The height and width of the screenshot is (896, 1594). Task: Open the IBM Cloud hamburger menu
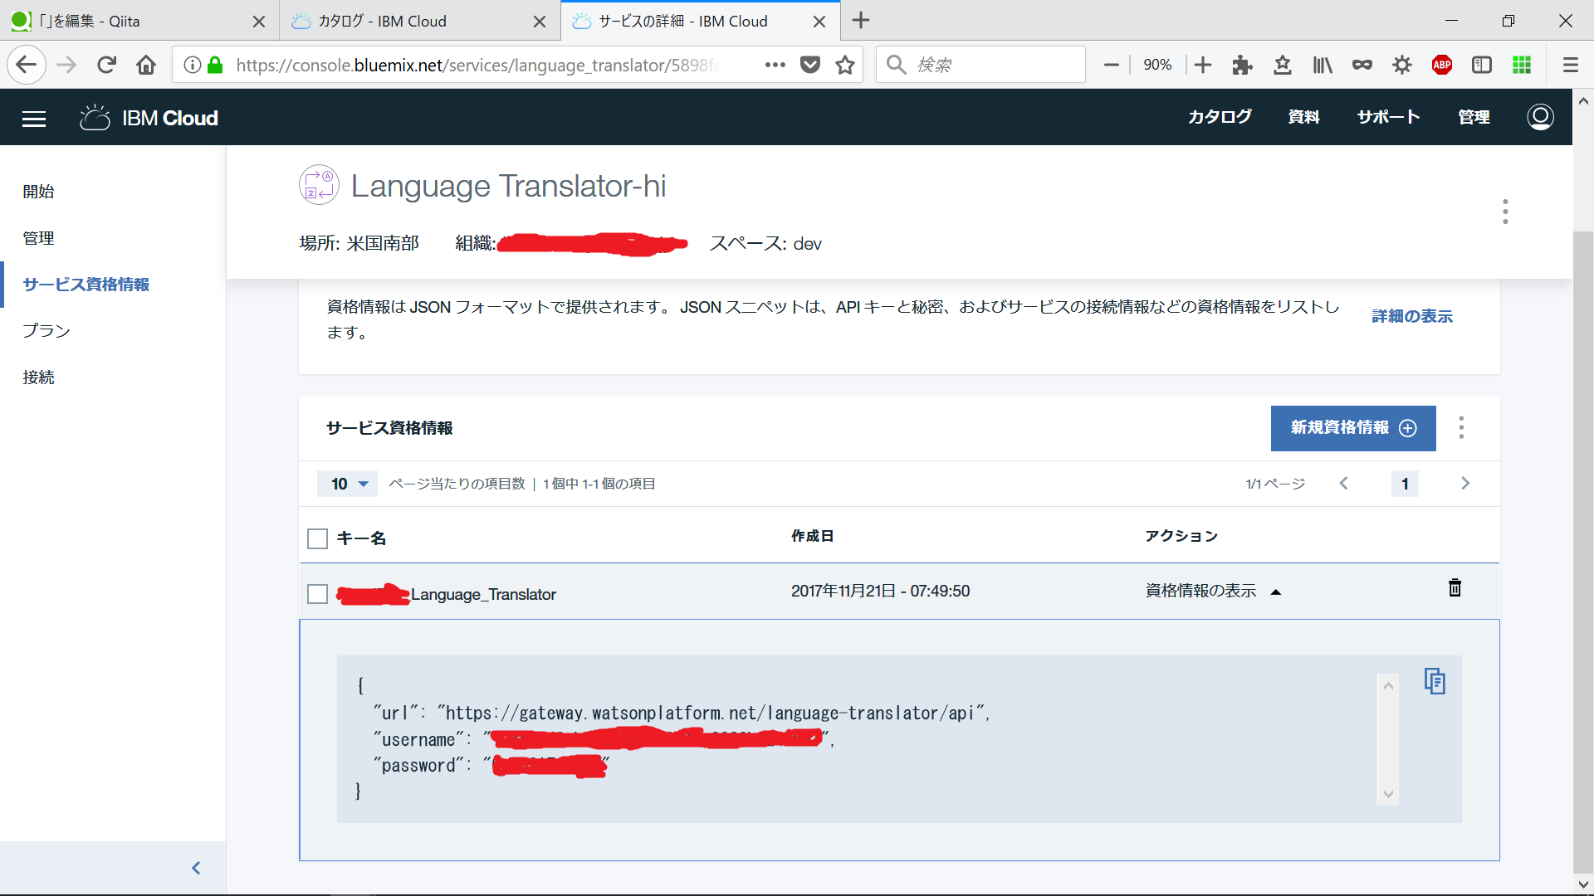pyautogui.click(x=34, y=119)
